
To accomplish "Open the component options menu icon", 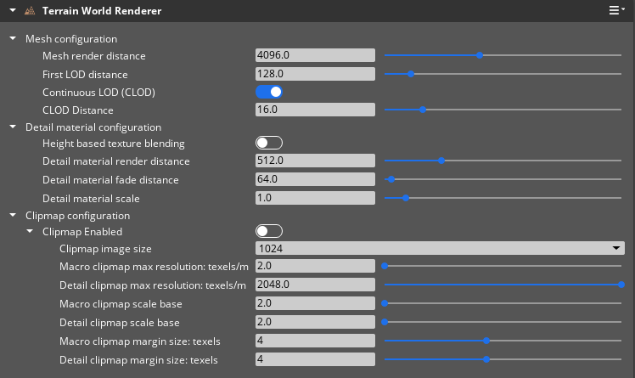I will 617,11.
